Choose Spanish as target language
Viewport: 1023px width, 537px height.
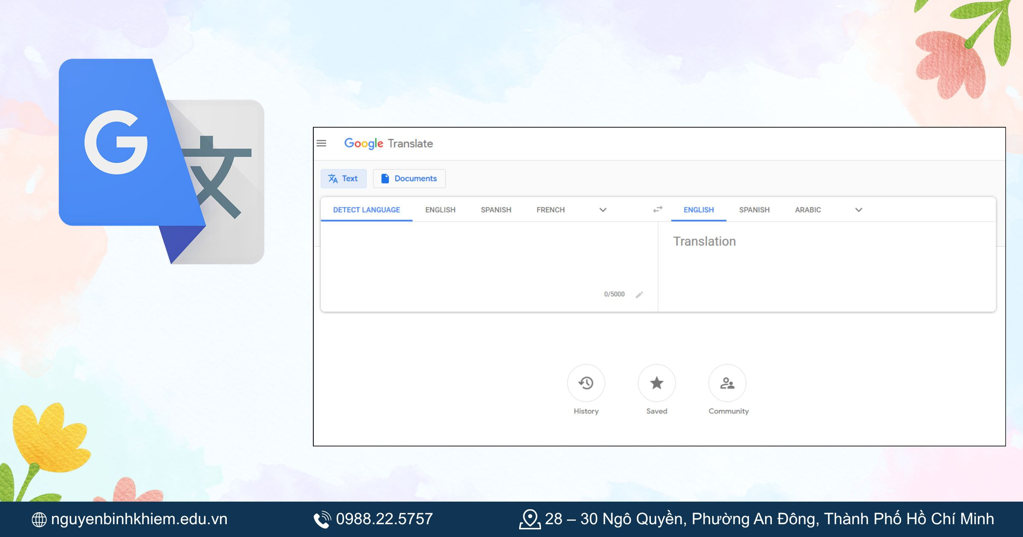(754, 210)
